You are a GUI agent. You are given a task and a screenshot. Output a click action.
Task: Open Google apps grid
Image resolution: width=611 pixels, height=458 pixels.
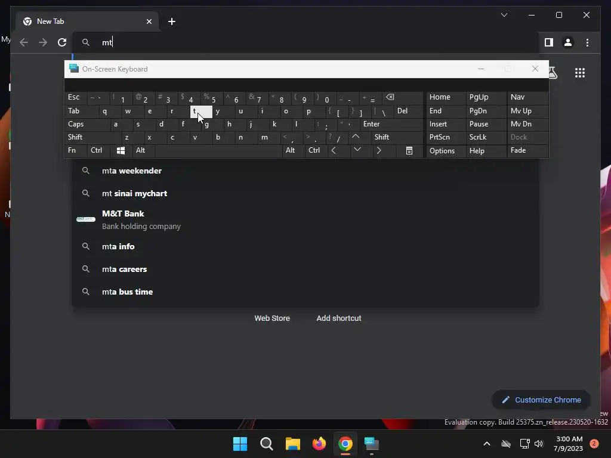pos(580,73)
